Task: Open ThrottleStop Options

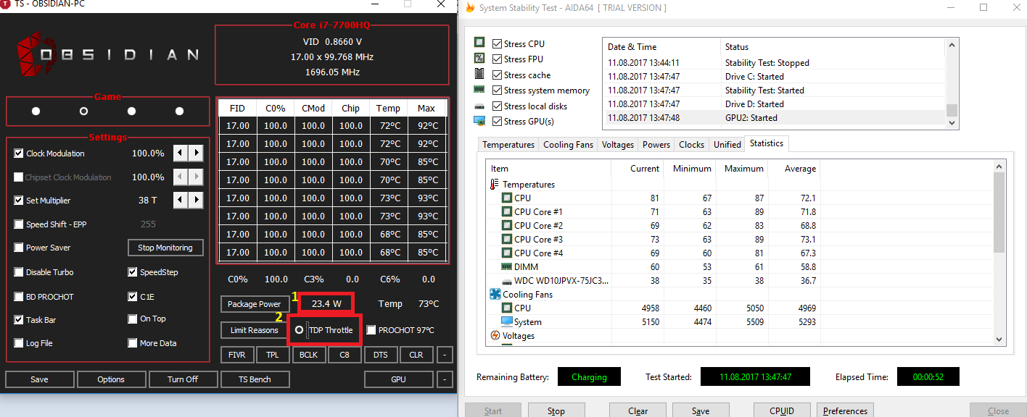Action: pyautogui.click(x=111, y=379)
